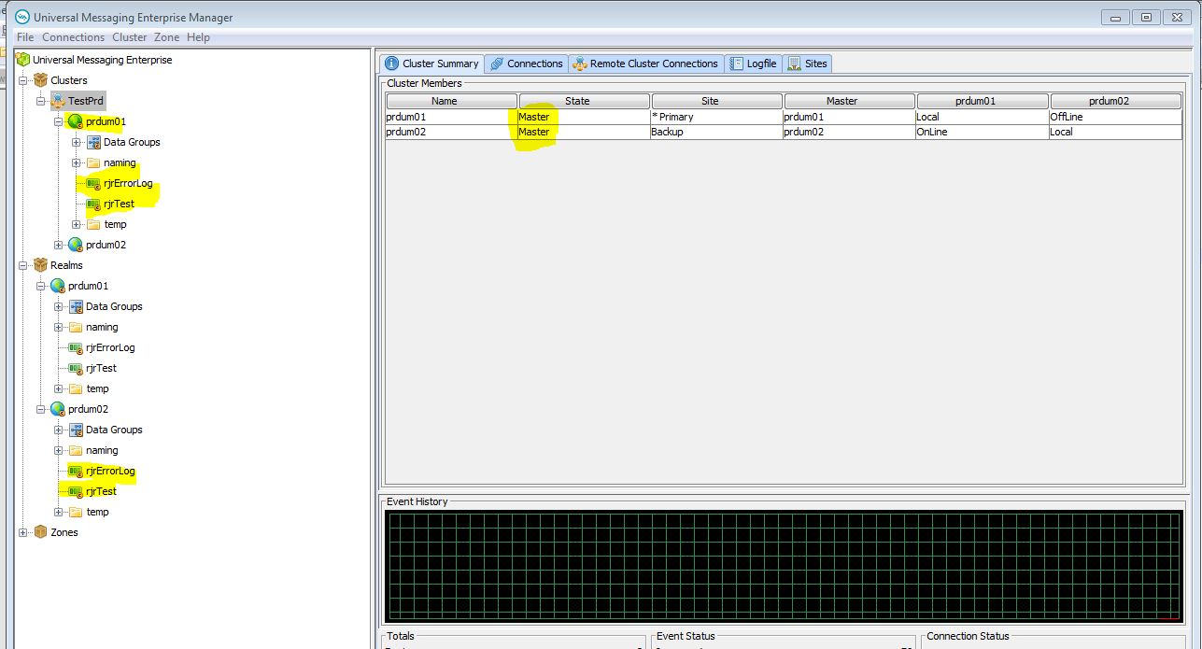Click the prdum02 column header
The width and height of the screenshot is (1202, 649).
click(1116, 101)
